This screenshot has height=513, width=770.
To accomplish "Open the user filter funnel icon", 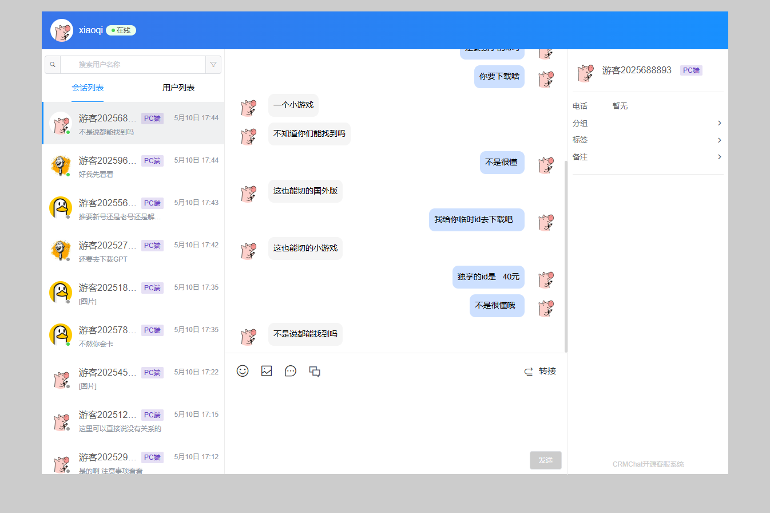I will [213, 65].
